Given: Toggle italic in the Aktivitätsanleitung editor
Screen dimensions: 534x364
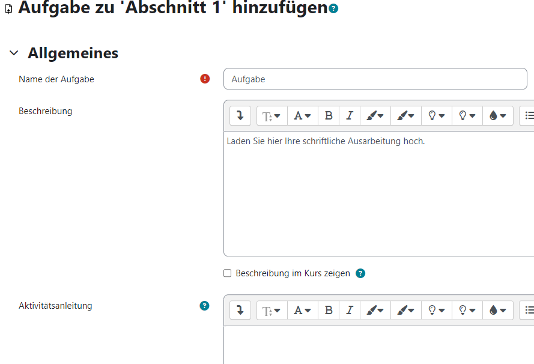Looking at the screenshot, I should [349, 310].
